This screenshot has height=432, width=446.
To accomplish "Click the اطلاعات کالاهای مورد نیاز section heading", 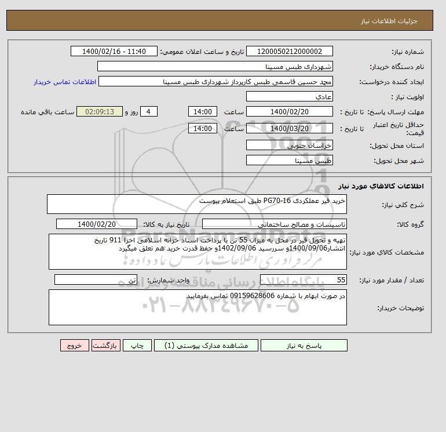I will (x=381, y=186).
